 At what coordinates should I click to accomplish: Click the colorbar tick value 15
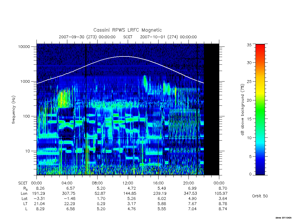(249, 119)
